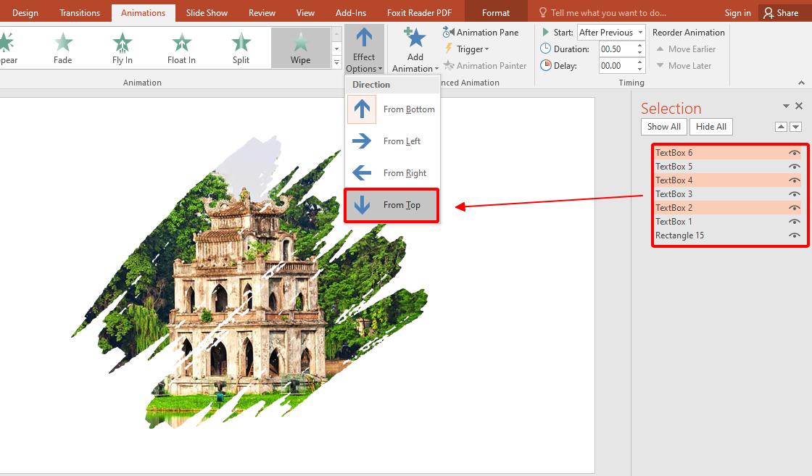The image size is (812, 476).
Task: Hide TextBox 6 with its eye toggle
Action: click(x=794, y=152)
